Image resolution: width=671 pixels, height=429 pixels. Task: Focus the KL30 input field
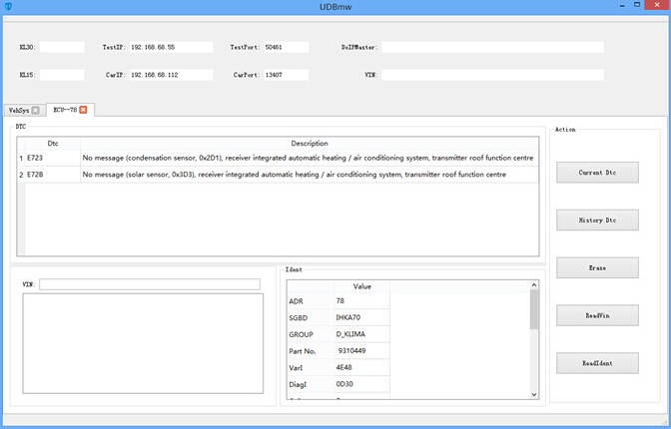[x=62, y=47]
